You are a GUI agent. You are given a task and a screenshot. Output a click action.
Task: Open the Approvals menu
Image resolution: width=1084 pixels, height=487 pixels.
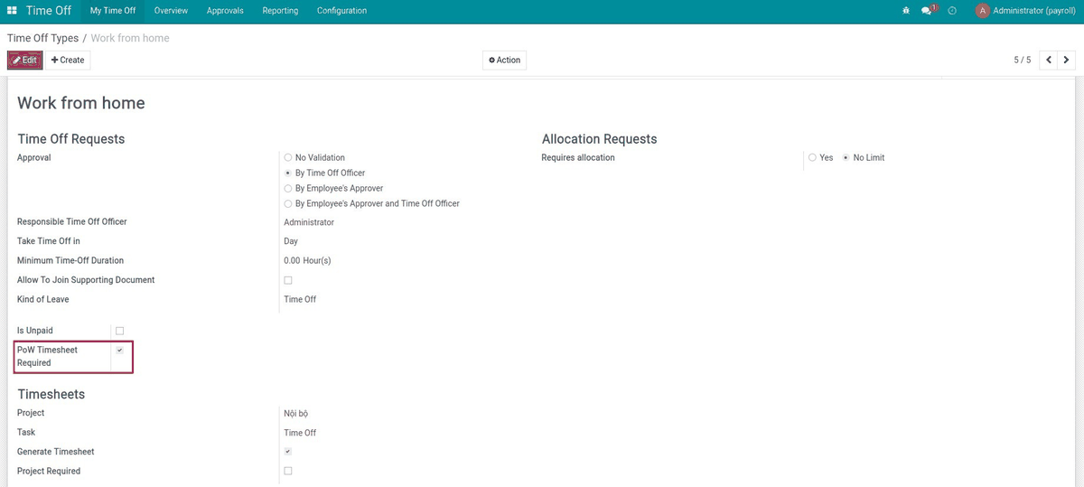(225, 11)
